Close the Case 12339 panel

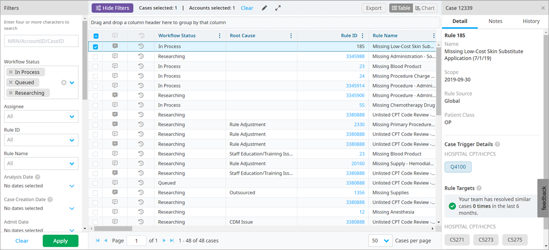pos(543,8)
